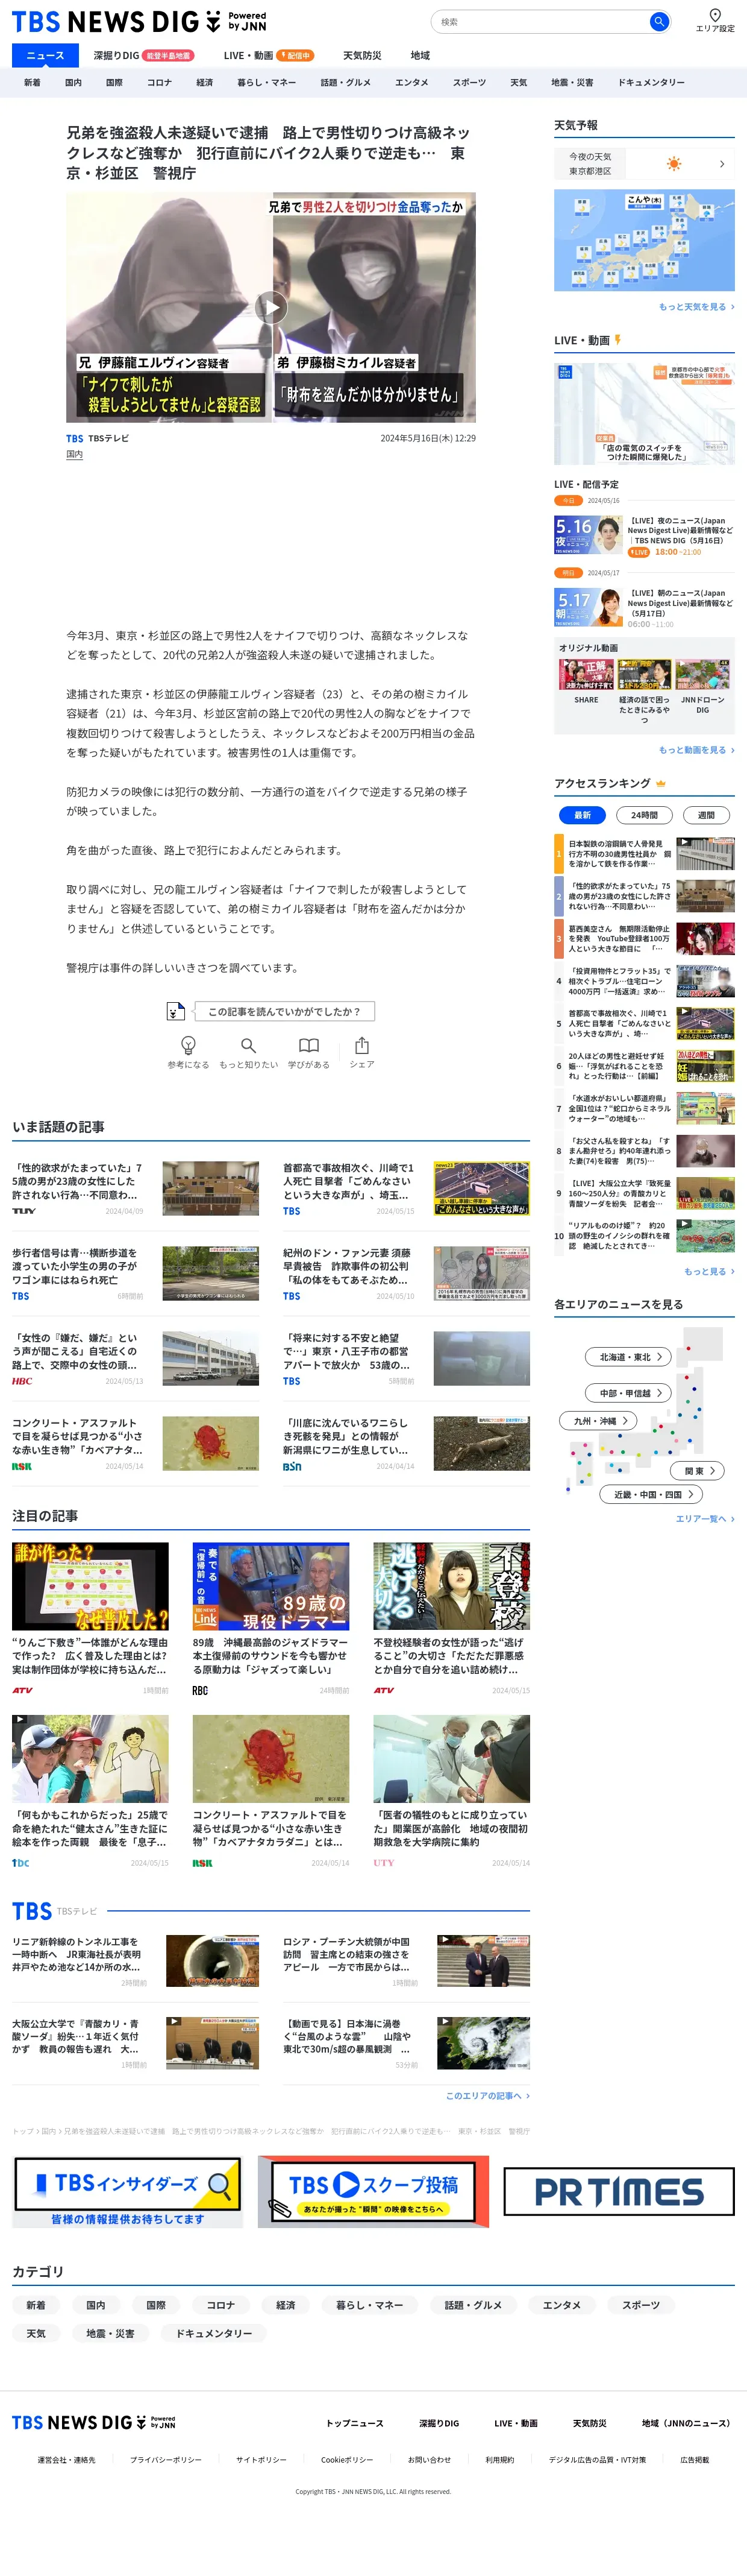Select the 24時間 ranking toggle
The width and height of the screenshot is (747, 2576).
click(x=644, y=815)
